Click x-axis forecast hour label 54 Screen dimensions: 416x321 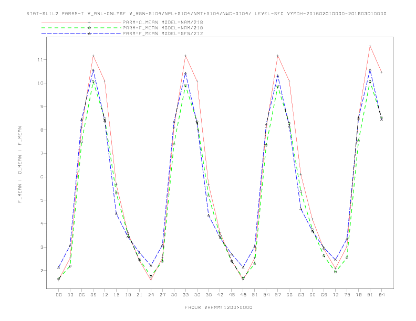pyautogui.click(x=266, y=295)
